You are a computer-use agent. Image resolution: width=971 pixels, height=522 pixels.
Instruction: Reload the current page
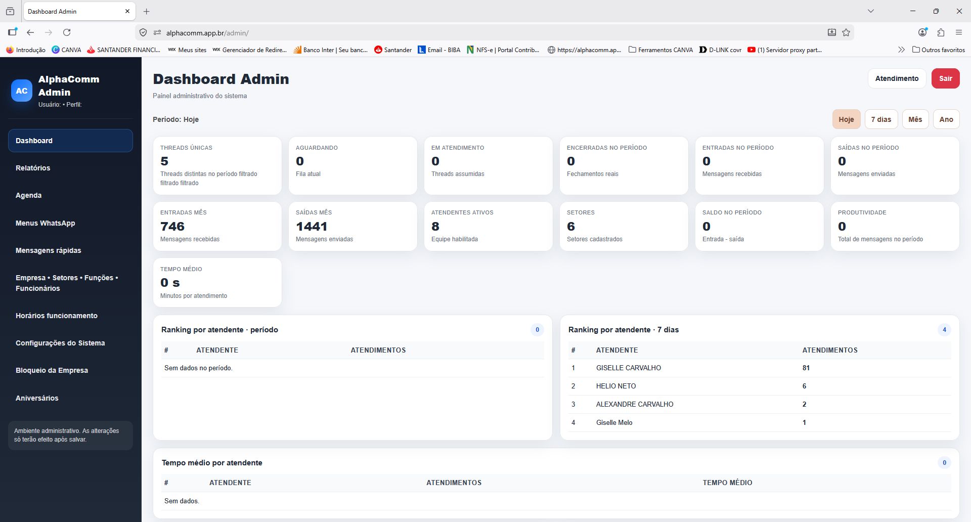click(x=67, y=32)
